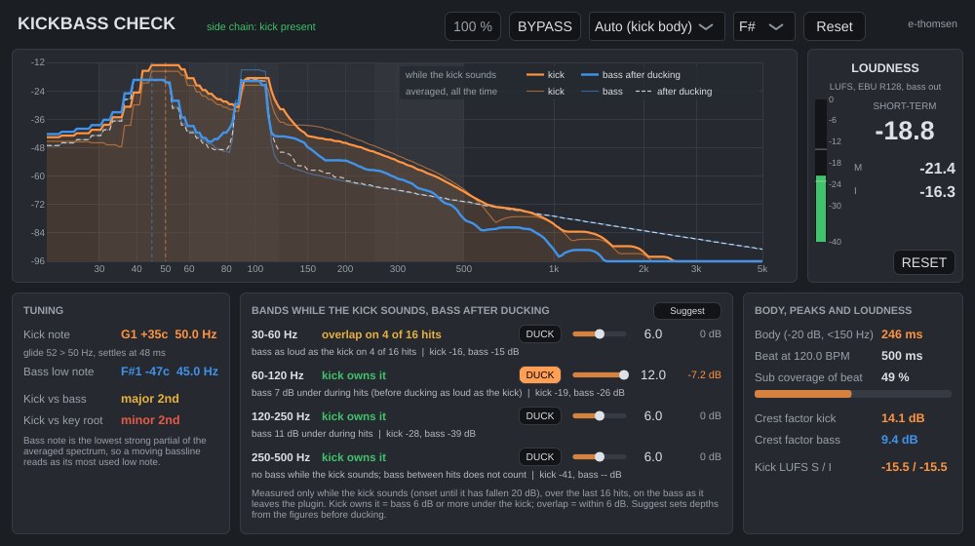Click the integrated loudness value -16.3
Screen dimensions: 975x546
coord(937,191)
